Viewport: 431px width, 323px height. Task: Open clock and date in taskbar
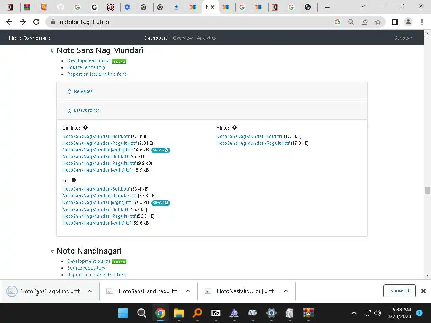pyautogui.click(x=399, y=313)
